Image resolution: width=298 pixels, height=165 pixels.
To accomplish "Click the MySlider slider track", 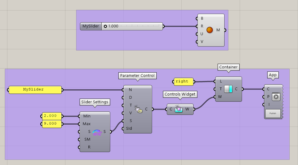I will 132,26.
